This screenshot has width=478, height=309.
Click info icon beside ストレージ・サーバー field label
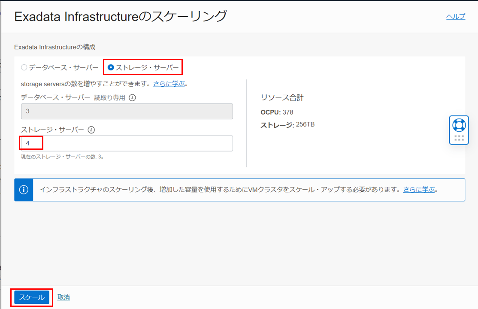(x=91, y=130)
